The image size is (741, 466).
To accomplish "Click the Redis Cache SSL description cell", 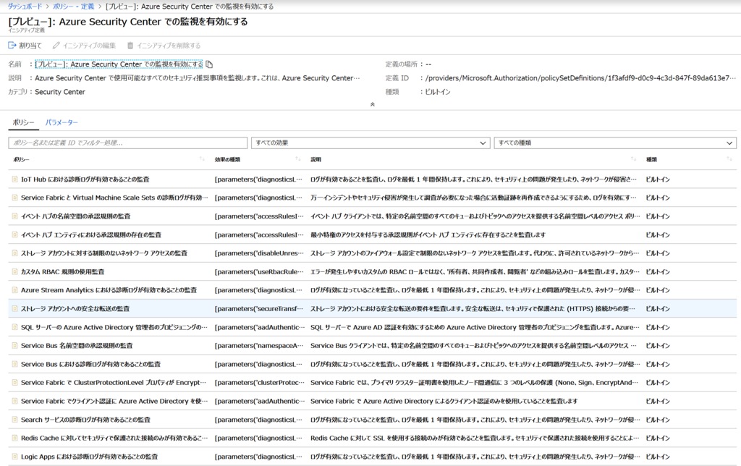I will point(475,438).
